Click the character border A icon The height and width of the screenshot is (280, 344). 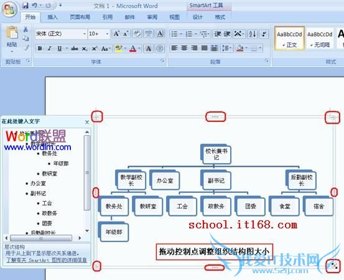pyautogui.click(x=160, y=34)
